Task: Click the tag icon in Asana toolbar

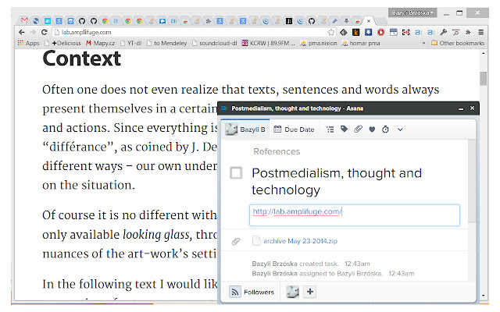Action: 344,129
